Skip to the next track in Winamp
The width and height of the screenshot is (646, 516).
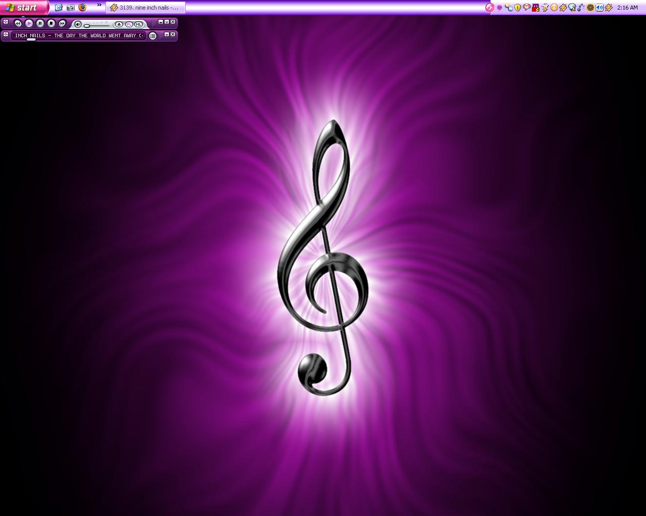(62, 23)
